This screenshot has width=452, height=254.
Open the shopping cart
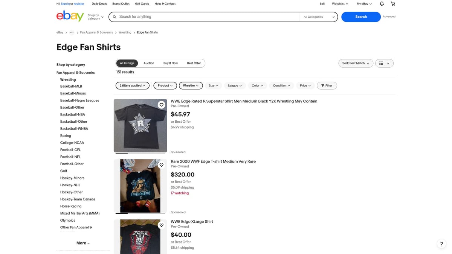392,3
